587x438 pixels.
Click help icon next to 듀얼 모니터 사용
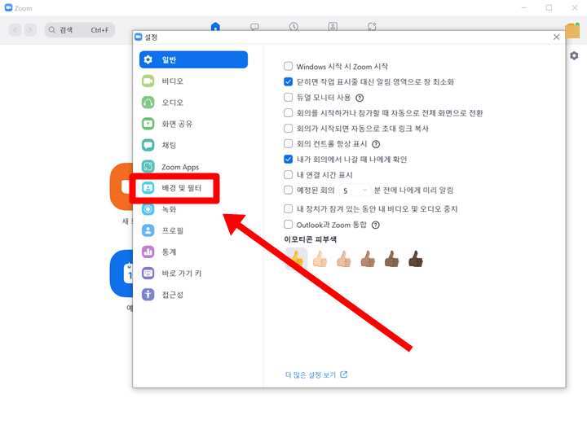(360, 98)
